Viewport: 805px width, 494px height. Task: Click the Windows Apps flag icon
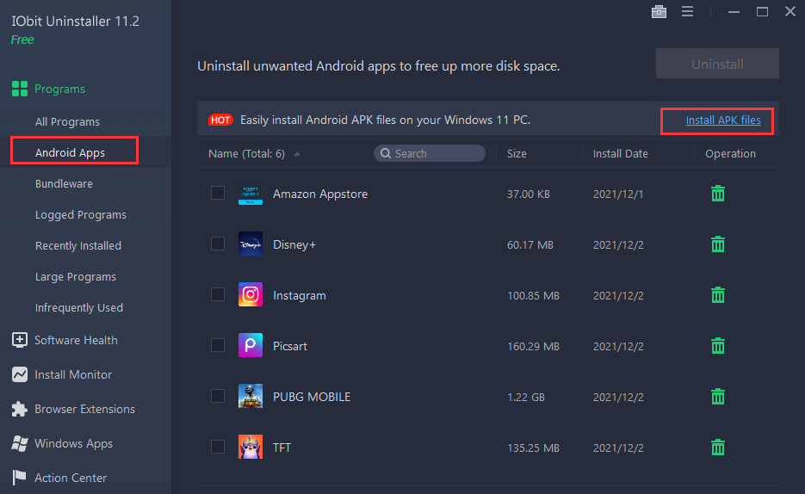coord(20,443)
